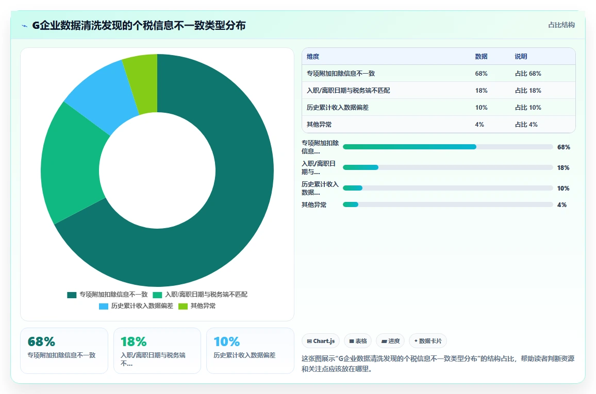Select the 表格 tag
The image size is (596, 394).
pyautogui.click(x=358, y=341)
